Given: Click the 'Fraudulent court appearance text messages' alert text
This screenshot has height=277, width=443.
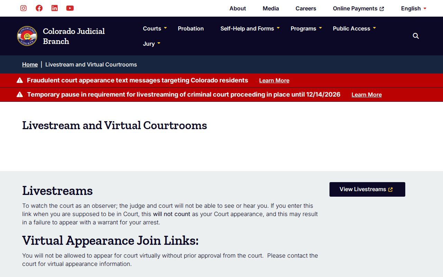Looking at the screenshot, I should (x=137, y=80).
